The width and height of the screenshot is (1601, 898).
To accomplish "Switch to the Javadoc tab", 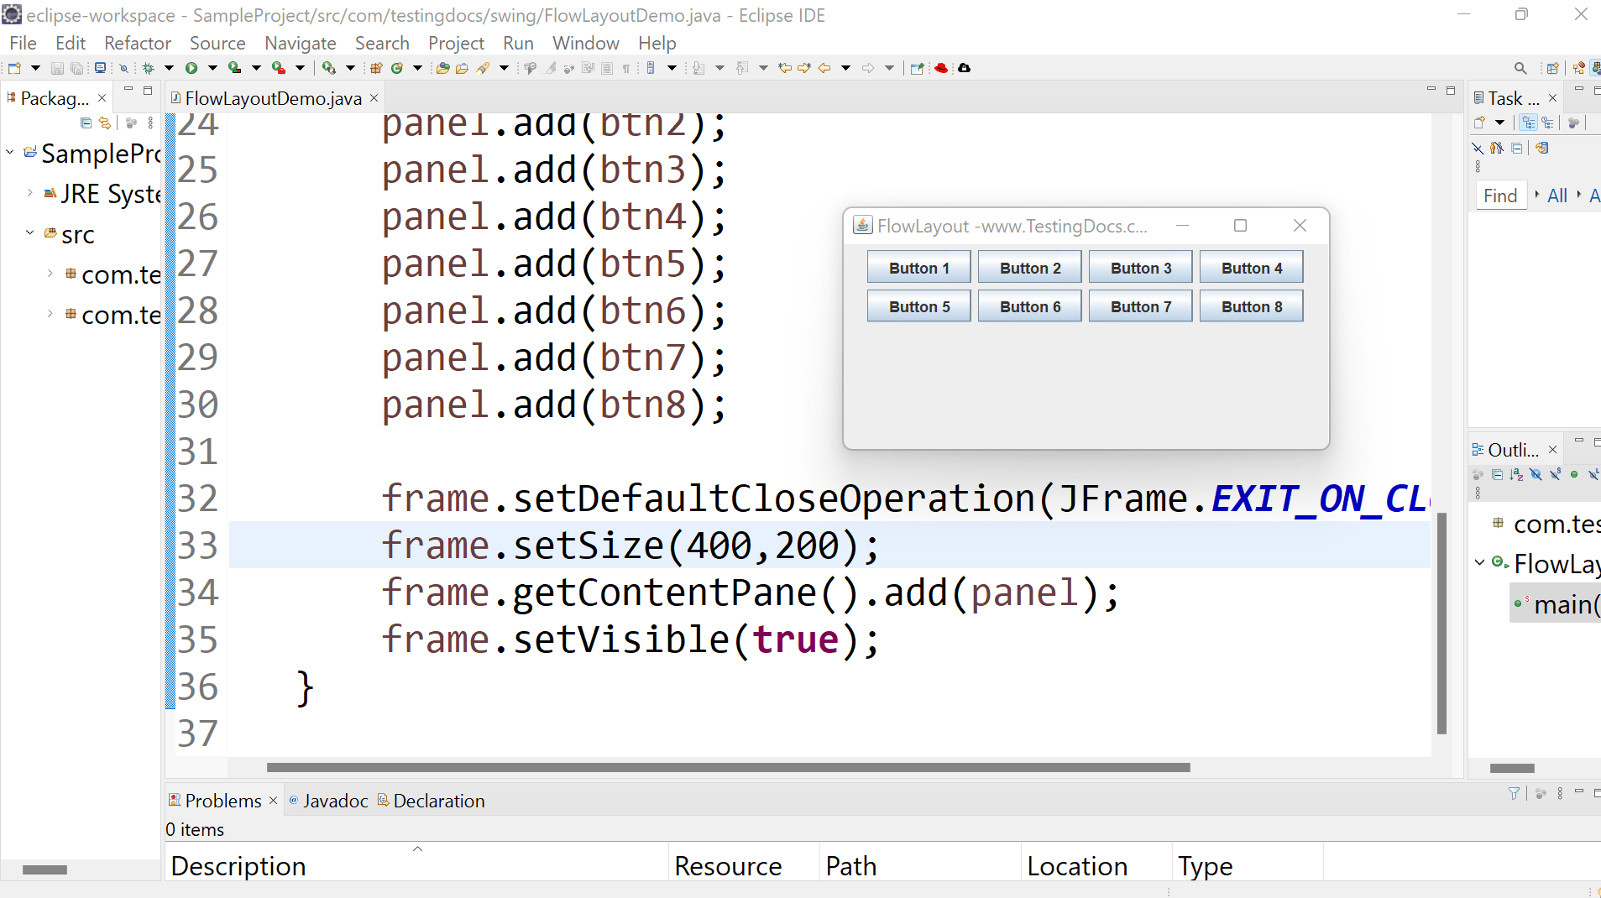I will tap(335, 800).
